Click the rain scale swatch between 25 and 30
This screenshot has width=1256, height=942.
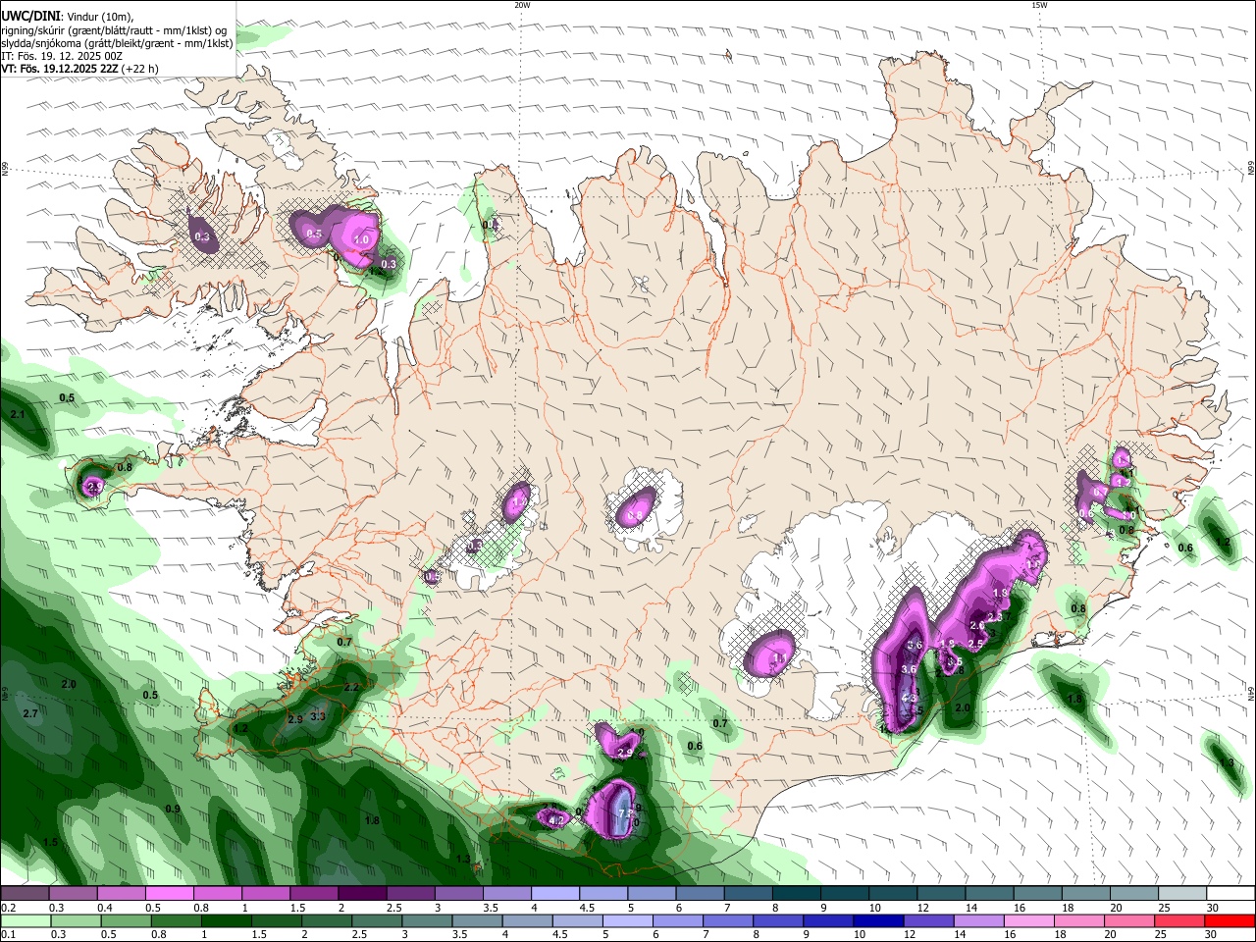[x=1180, y=921]
